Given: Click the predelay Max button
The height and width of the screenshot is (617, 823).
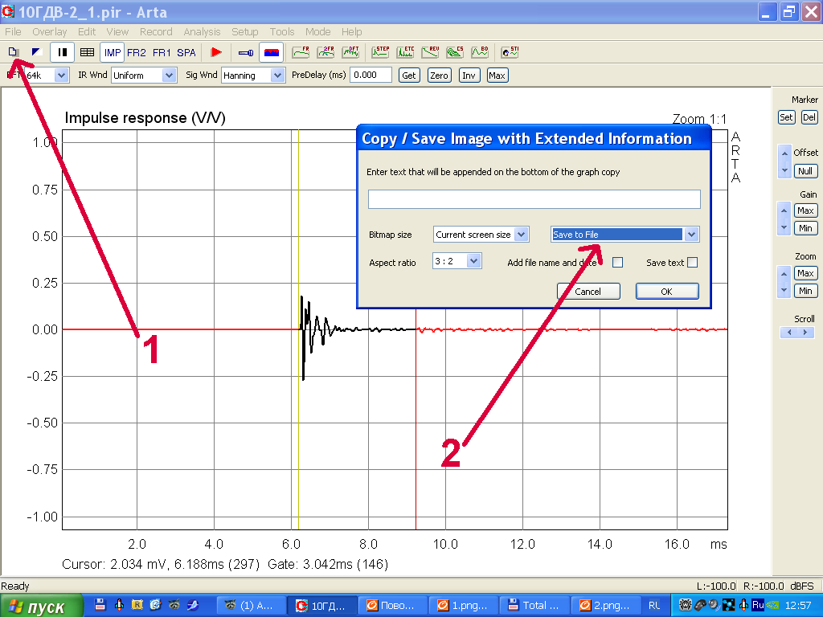Looking at the screenshot, I should pyautogui.click(x=497, y=75).
